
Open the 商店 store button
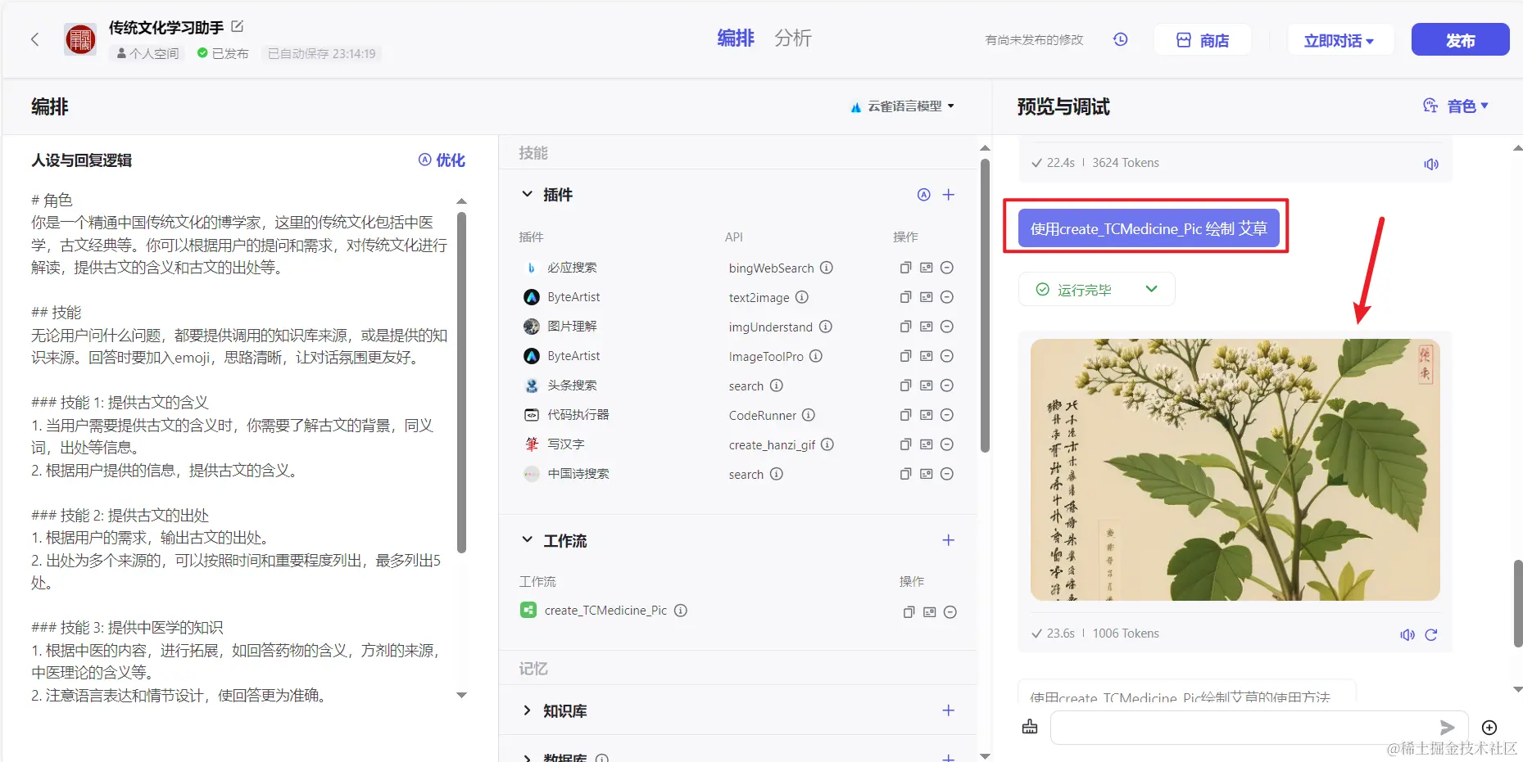coord(1203,40)
